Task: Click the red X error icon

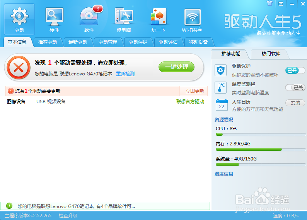Action: pyautogui.click(x=19, y=68)
